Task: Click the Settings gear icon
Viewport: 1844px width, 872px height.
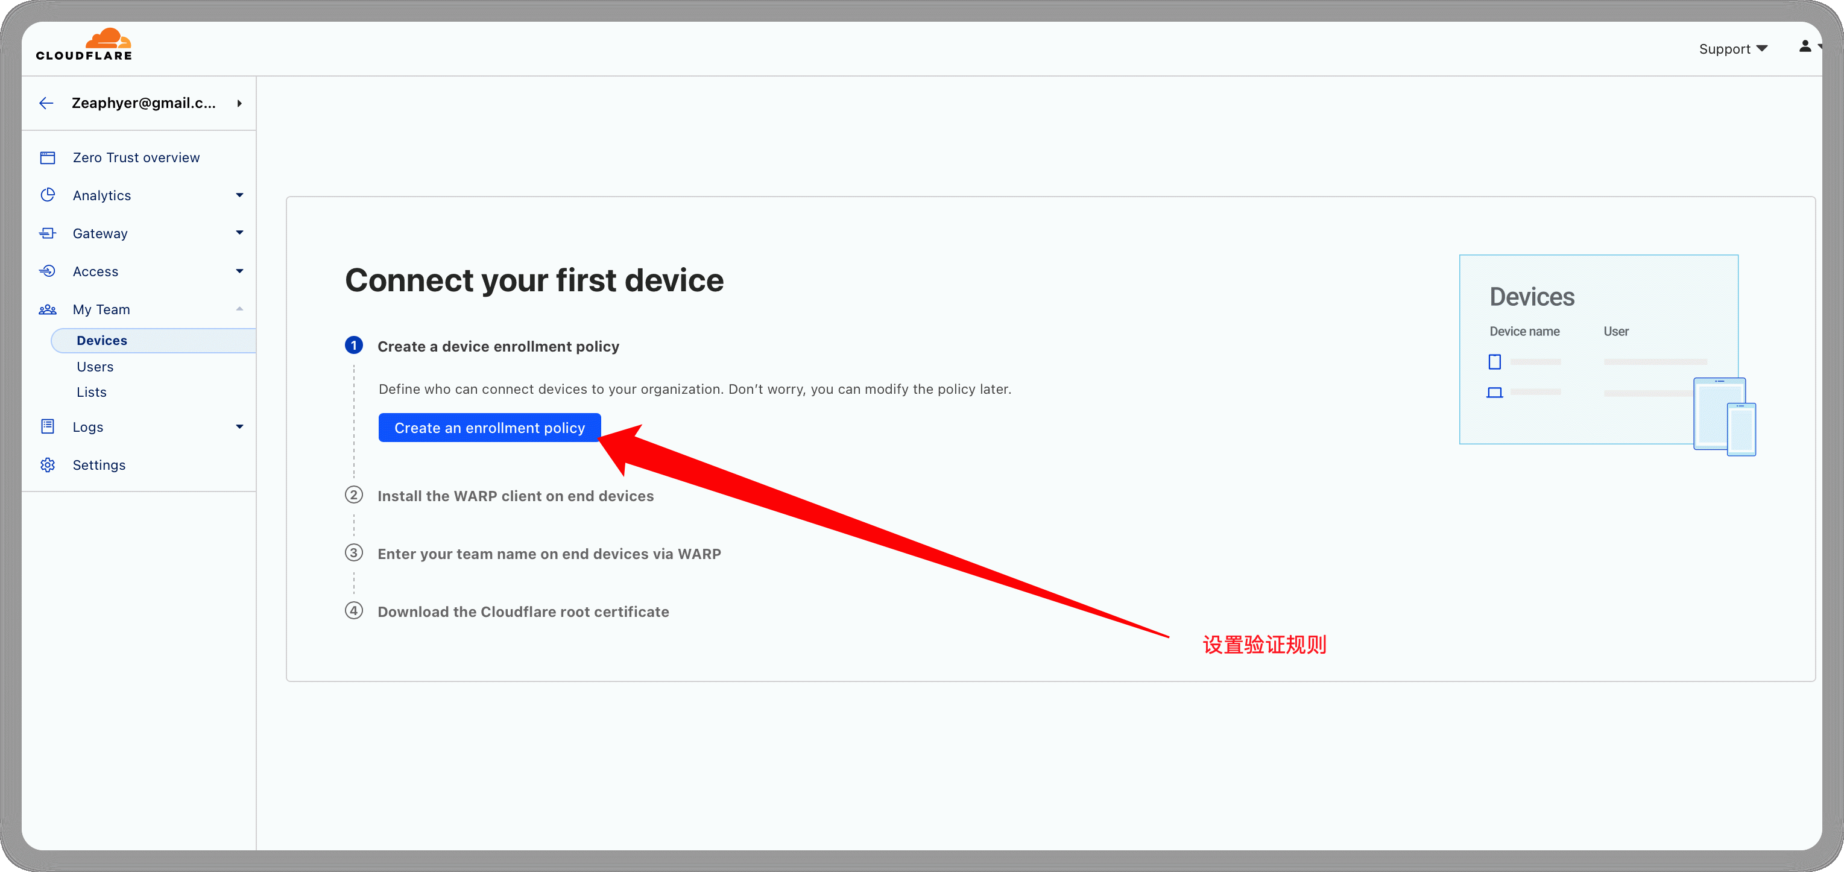Action: click(x=48, y=465)
